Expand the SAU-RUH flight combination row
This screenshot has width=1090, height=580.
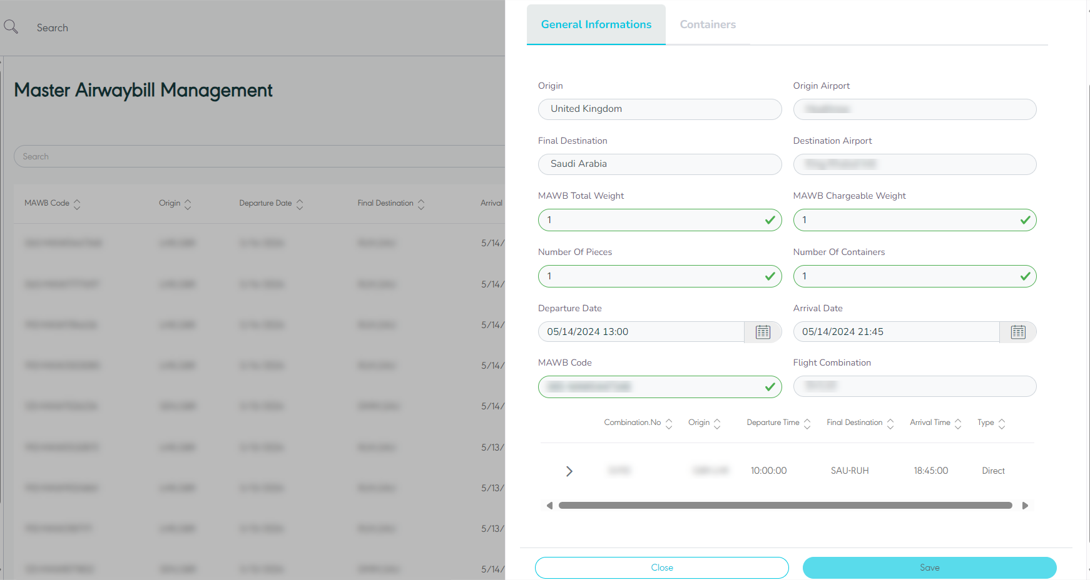(x=569, y=471)
